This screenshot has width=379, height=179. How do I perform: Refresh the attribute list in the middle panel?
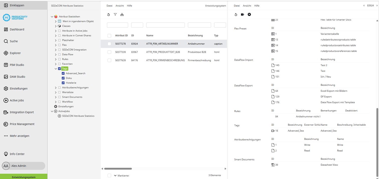pyautogui.click(x=108, y=15)
